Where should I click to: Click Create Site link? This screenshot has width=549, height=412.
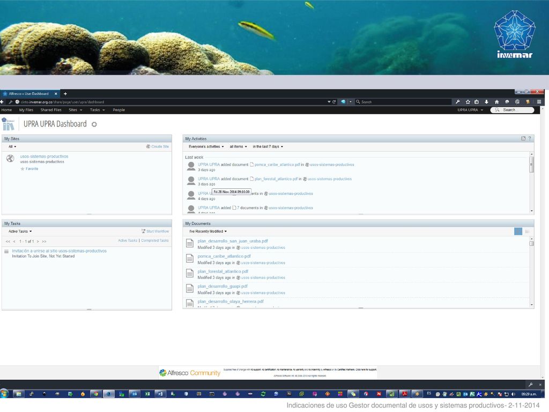[x=158, y=146]
